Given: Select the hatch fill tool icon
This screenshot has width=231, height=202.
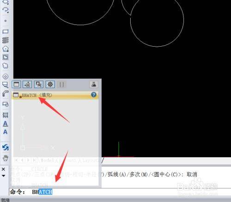Looking at the screenshot, I should tap(6, 115).
